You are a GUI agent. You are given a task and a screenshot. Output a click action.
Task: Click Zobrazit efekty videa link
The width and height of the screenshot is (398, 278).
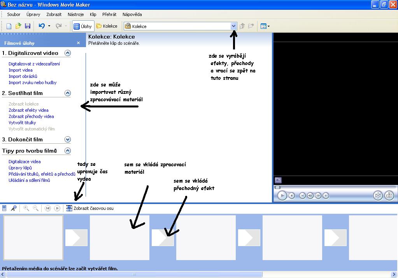pyautogui.click(x=28, y=110)
